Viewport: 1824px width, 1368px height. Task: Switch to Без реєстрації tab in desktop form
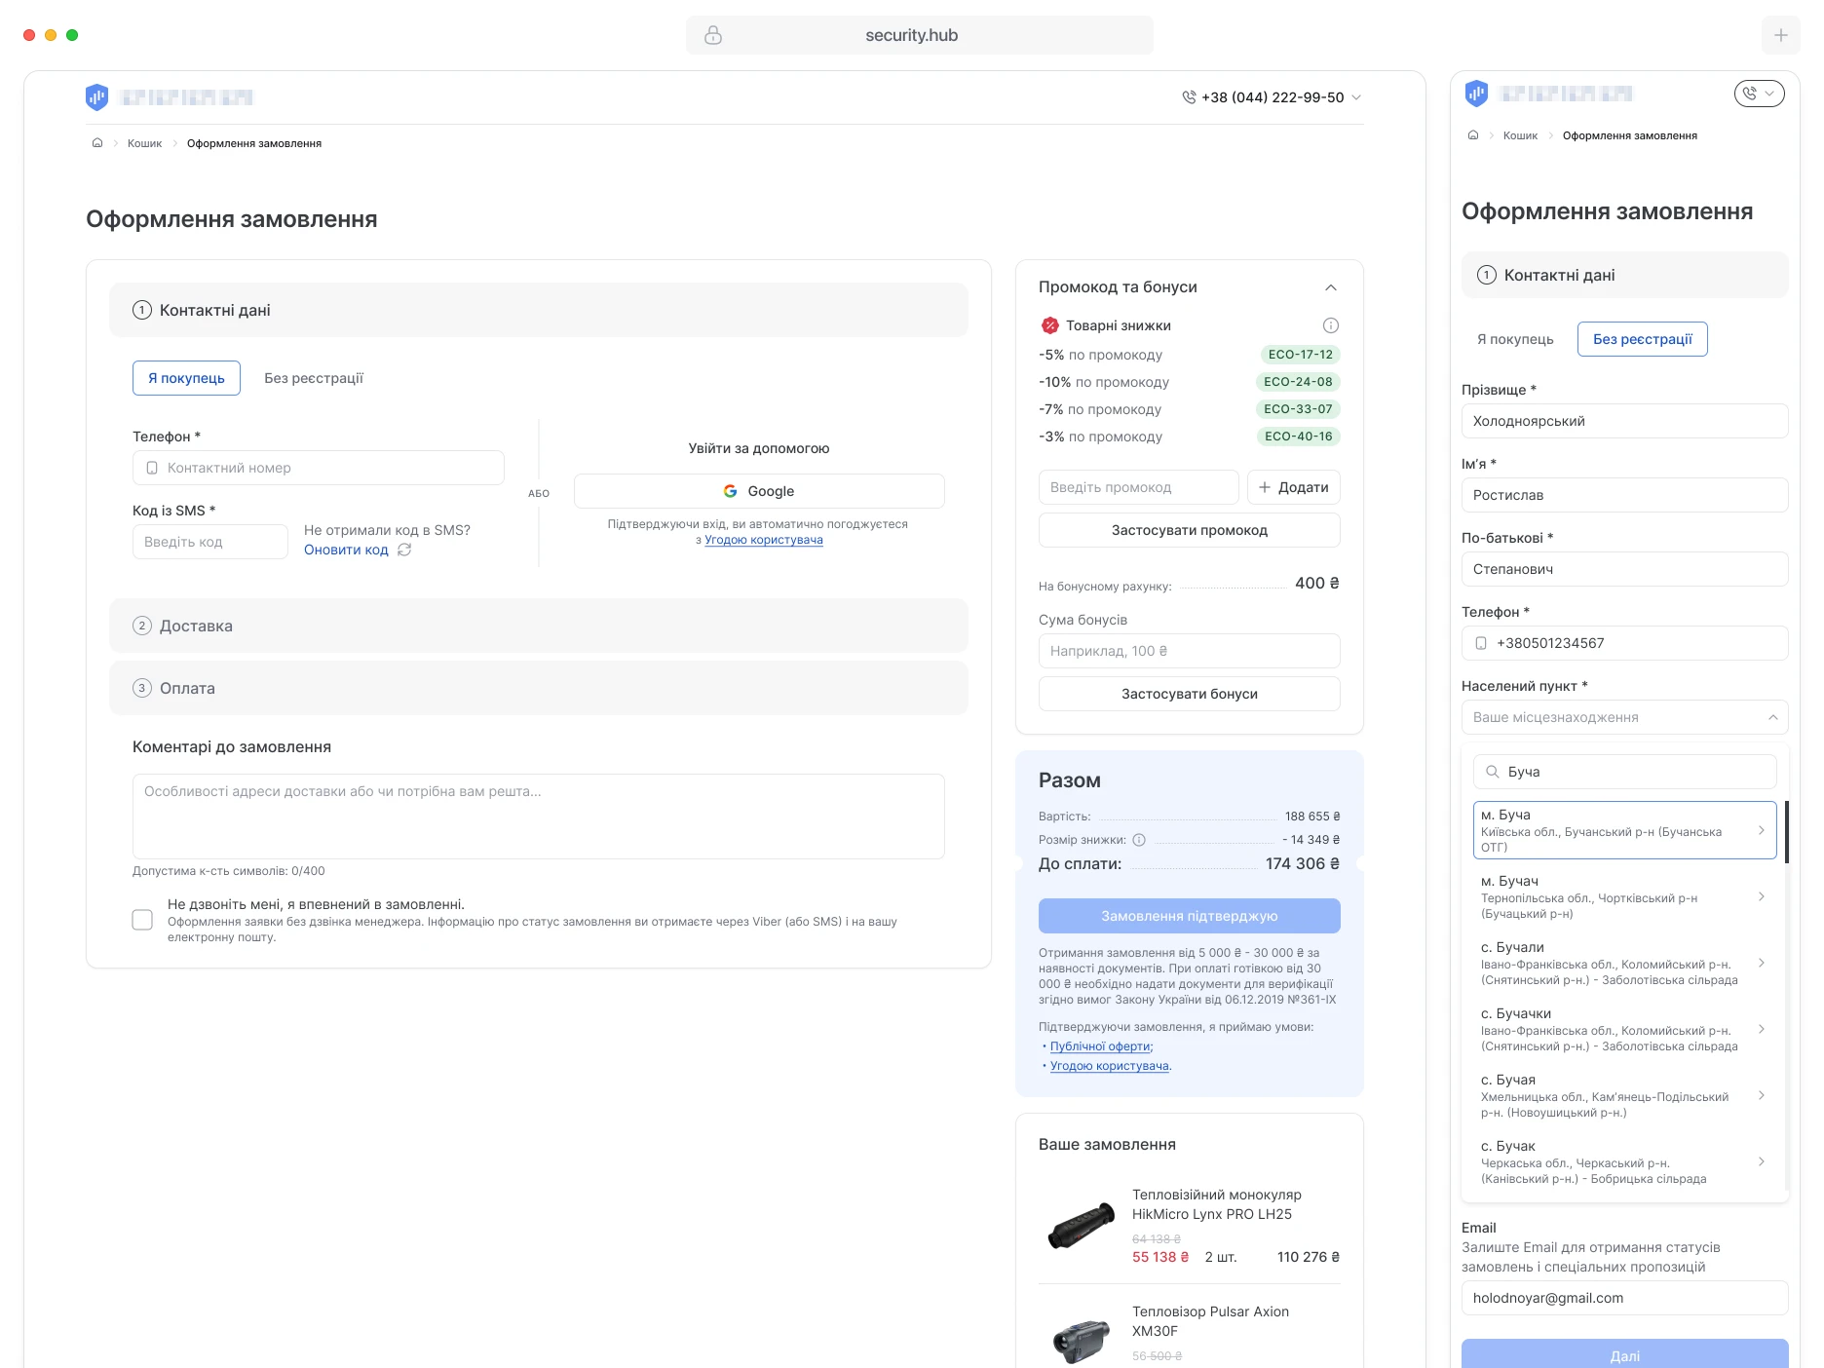(x=314, y=378)
